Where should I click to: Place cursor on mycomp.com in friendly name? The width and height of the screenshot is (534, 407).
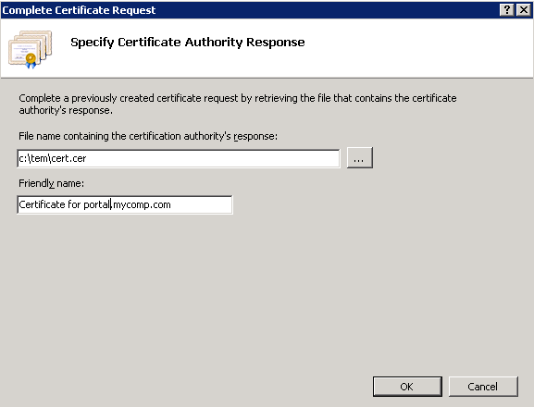coord(142,204)
